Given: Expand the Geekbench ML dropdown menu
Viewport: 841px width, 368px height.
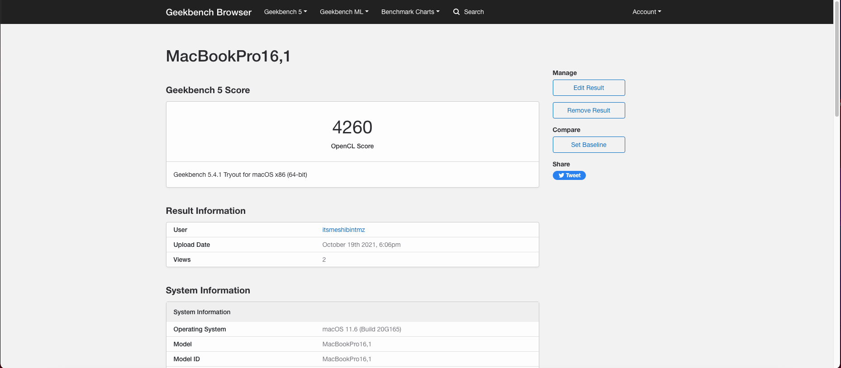Looking at the screenshot, I should 344,12.
